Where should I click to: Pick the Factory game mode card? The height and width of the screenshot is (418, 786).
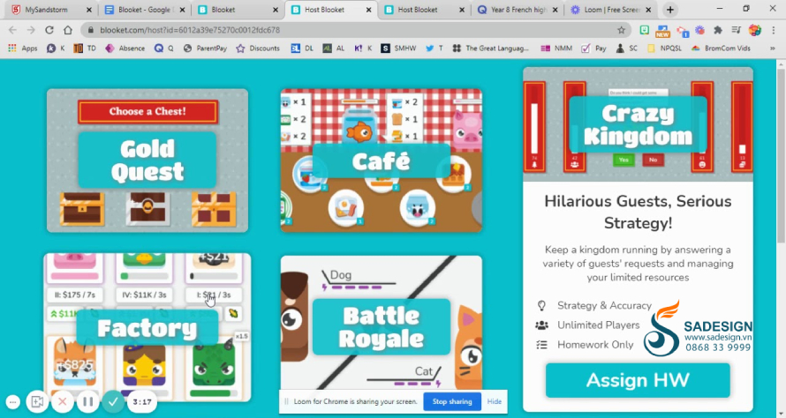point(147,327)
